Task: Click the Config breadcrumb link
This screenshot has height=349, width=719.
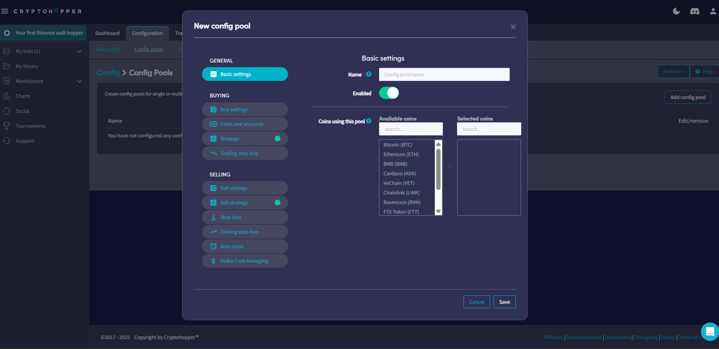Action: 108,73
